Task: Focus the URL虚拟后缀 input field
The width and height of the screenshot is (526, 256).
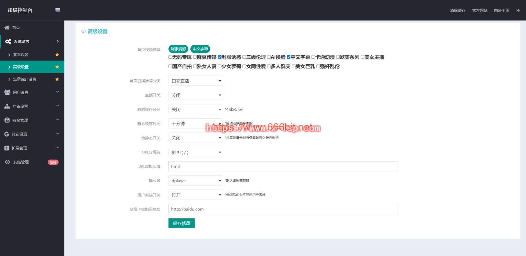Action: (x=283, y=166)
